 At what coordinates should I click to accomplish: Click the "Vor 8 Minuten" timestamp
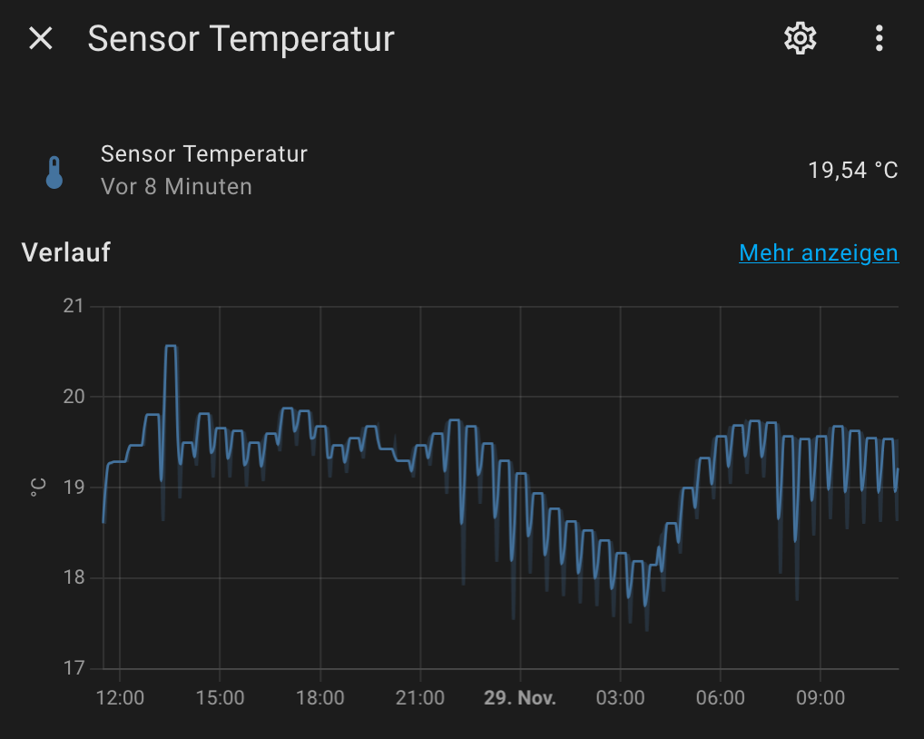(176, 187)
